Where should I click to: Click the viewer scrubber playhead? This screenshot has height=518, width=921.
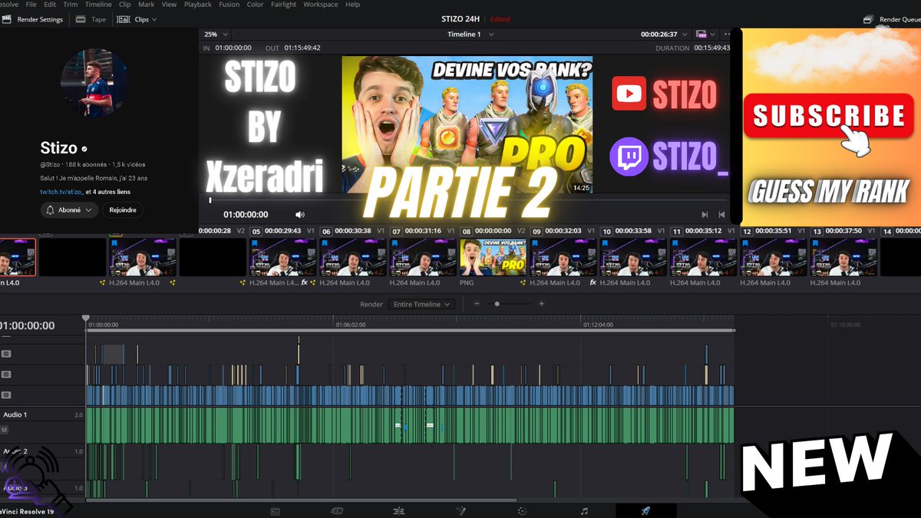[x=210, y=200]
